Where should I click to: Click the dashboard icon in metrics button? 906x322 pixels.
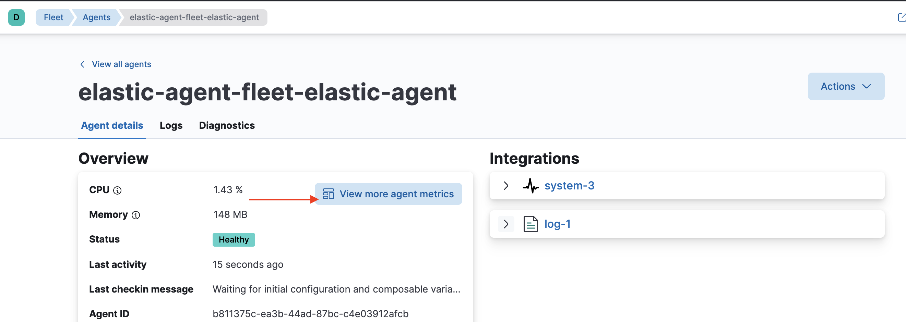328,194
